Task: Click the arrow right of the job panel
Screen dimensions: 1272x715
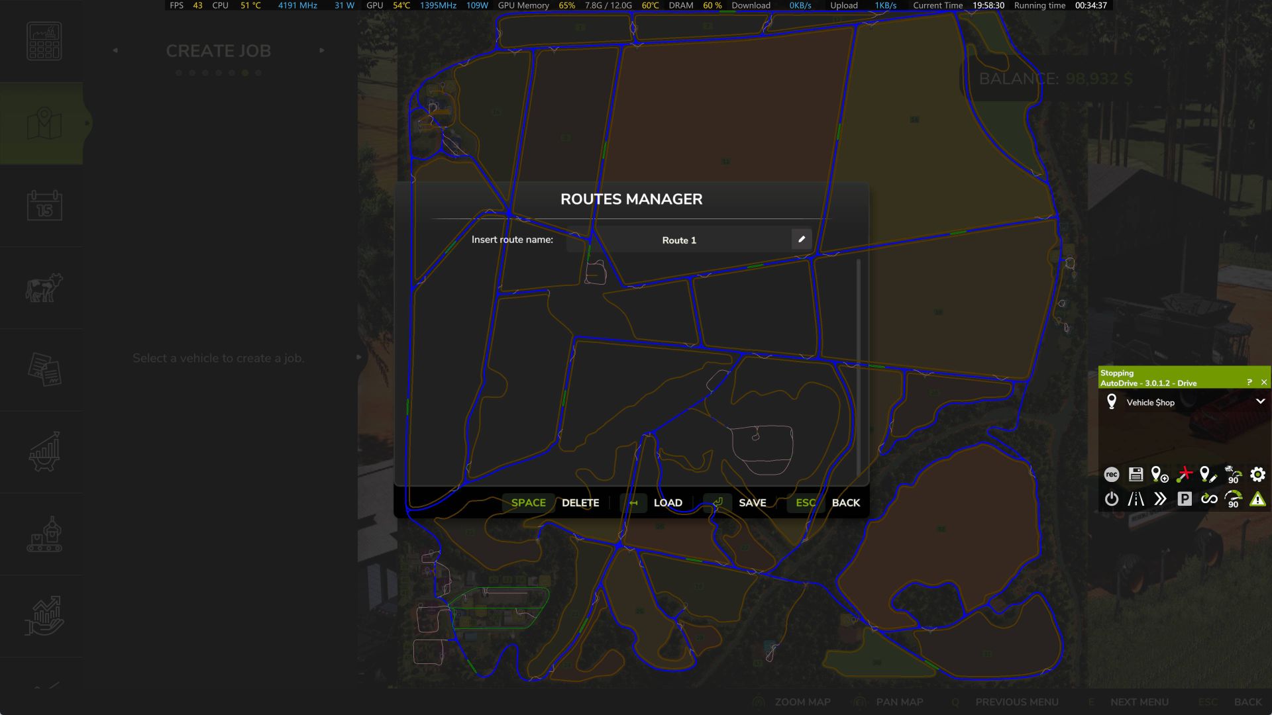Action: pos(358,358)
